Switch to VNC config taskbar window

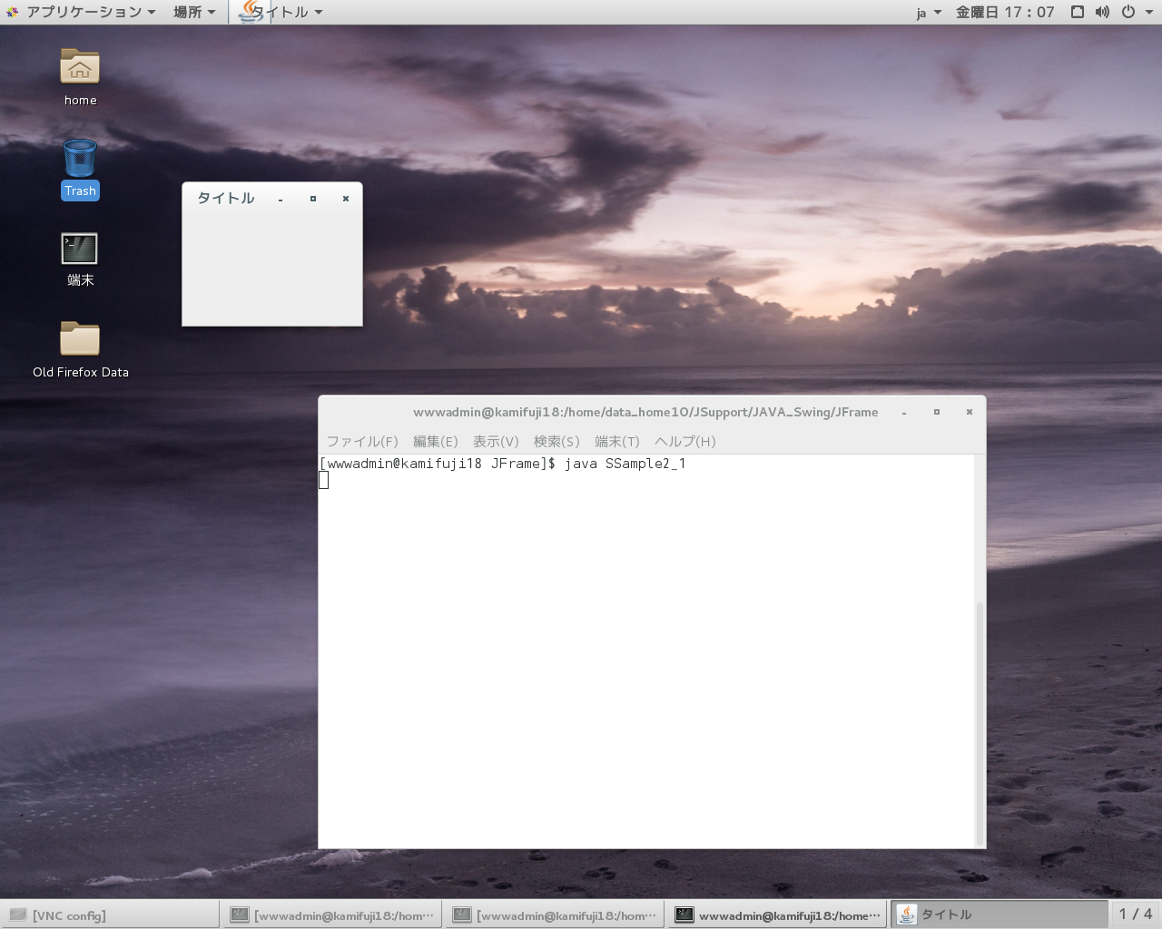tap(109, 914)
